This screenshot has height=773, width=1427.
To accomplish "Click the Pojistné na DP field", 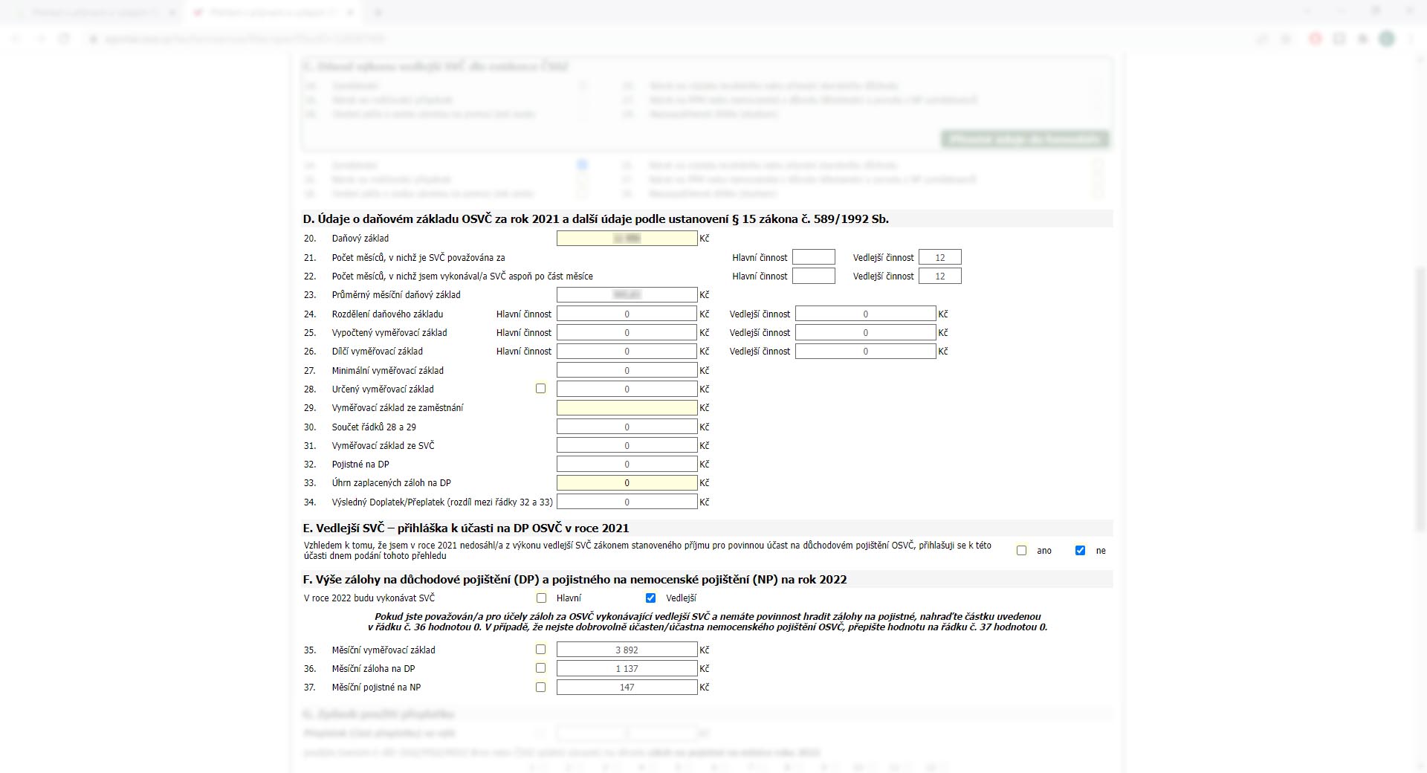I will click(x=627, y=465).
